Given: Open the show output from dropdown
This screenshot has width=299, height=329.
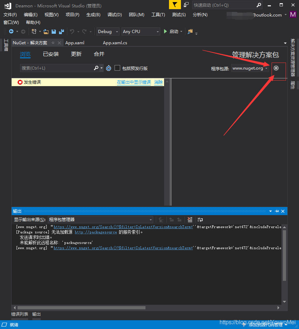Looking at the screenshot, I should [100, 219].
